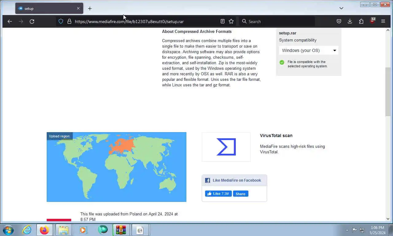Click the Upload region label
The width and height of the screenshot is (393, 236).
pyautogui.click(x=60, y=136)
